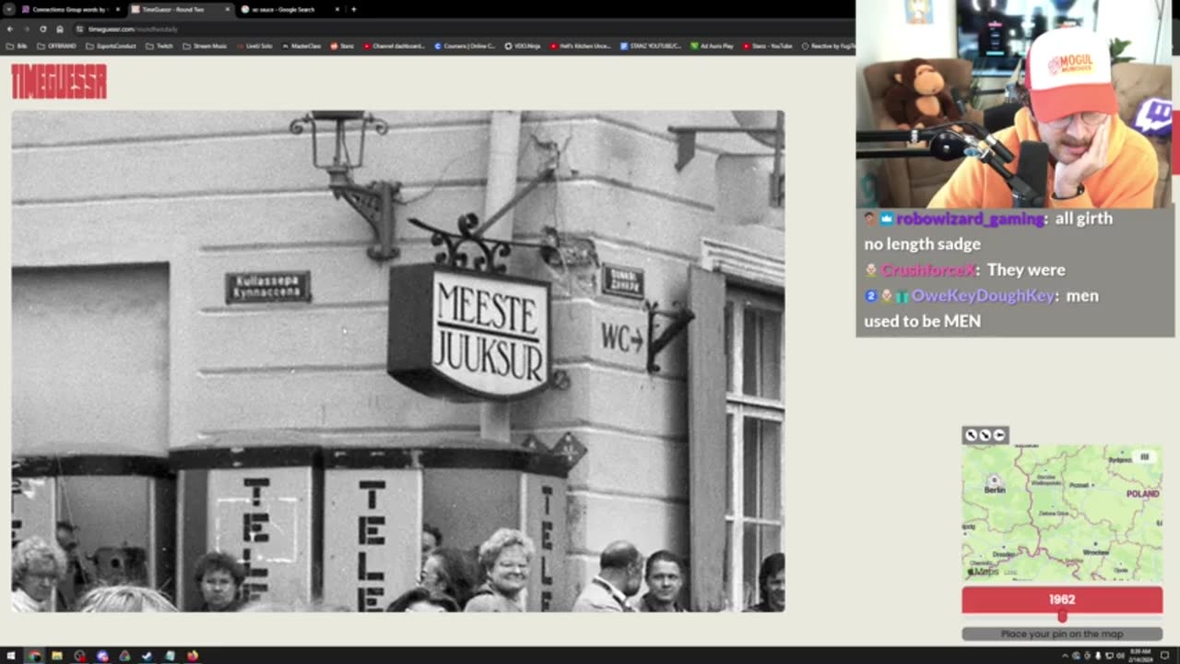This screenshot has height=664, width=1180.
Task: Open Chrome from the taskbar
Action: pyautogui.click(x=34, y=656)
